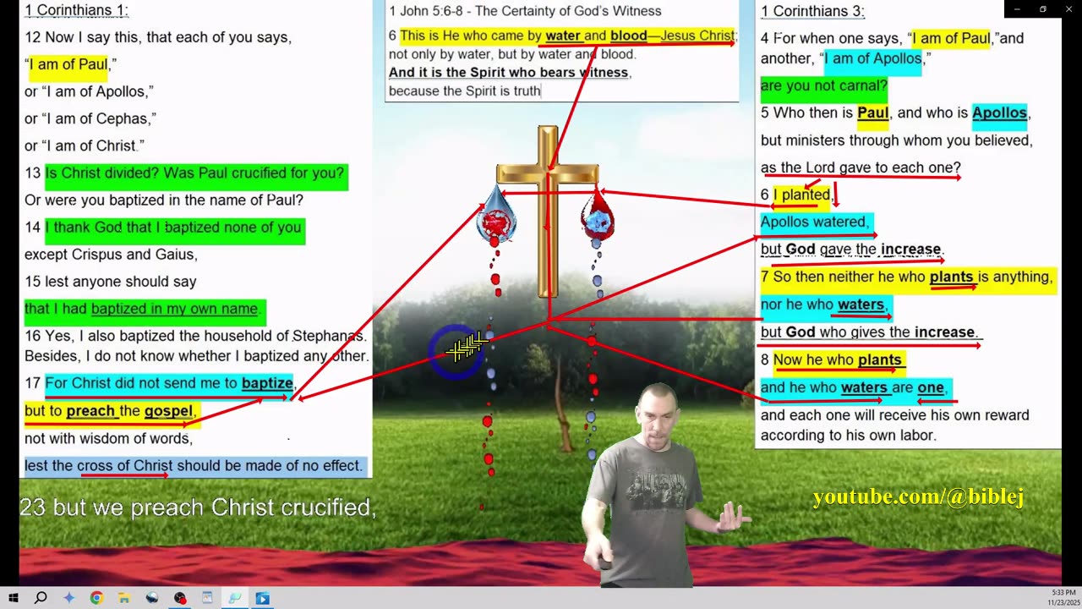This screenshot has height=609, width=1082.
Task: Click 'And it is the Spirit who bears witness'
Action: [x=510, y=73]
